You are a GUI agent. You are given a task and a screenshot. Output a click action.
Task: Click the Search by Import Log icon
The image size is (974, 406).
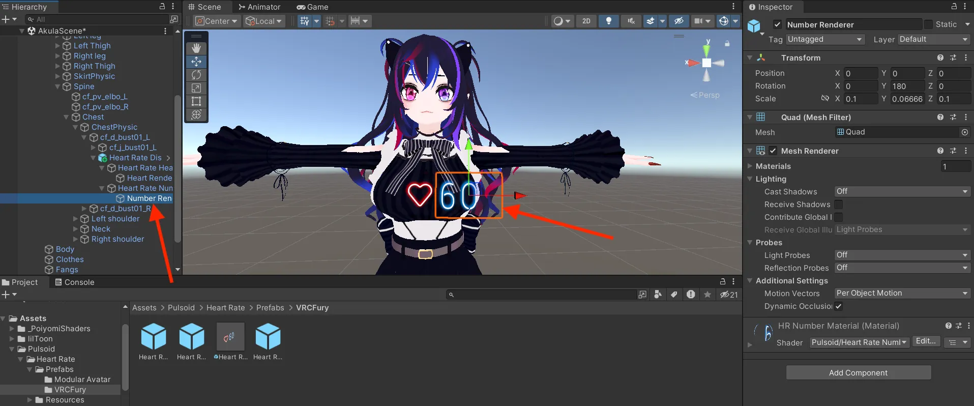[691, 295]
